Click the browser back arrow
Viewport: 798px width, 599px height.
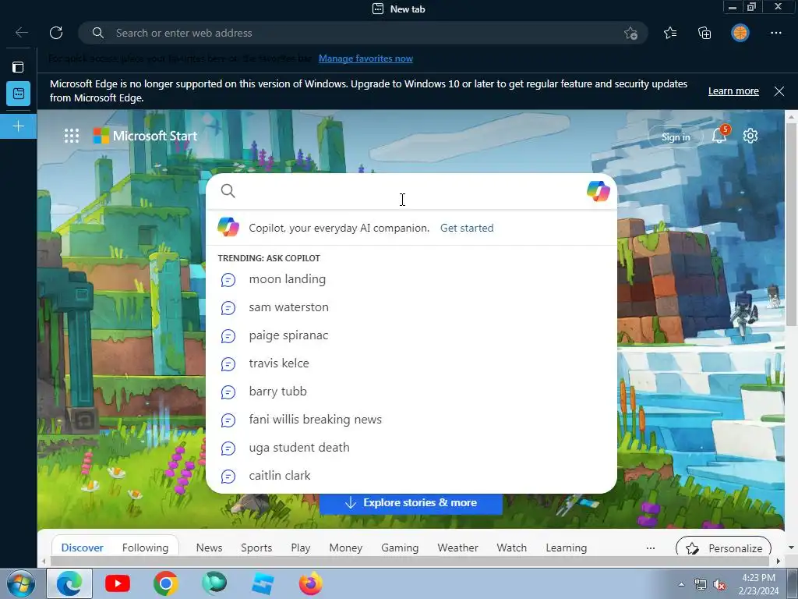pyautogui.click(x=21, y=33)
